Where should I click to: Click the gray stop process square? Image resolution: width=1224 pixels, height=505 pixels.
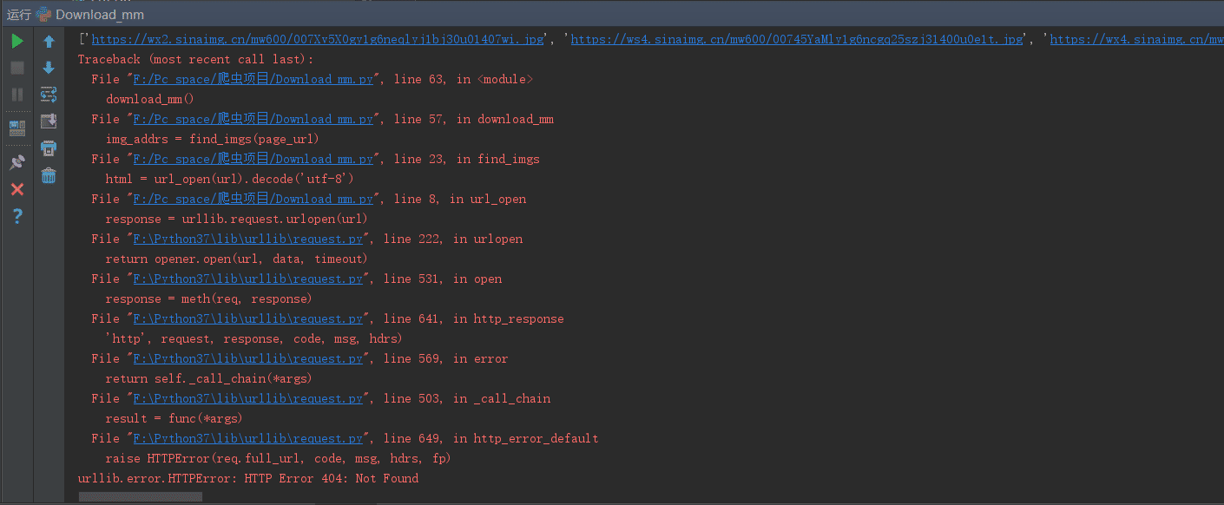click(16, 68)
